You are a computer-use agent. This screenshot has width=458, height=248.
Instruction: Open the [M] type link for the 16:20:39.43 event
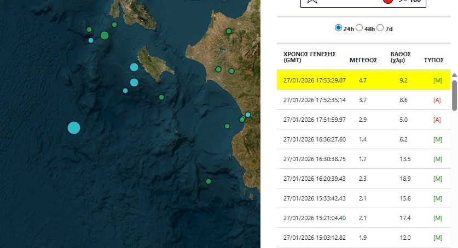click(x=438, y=179)
